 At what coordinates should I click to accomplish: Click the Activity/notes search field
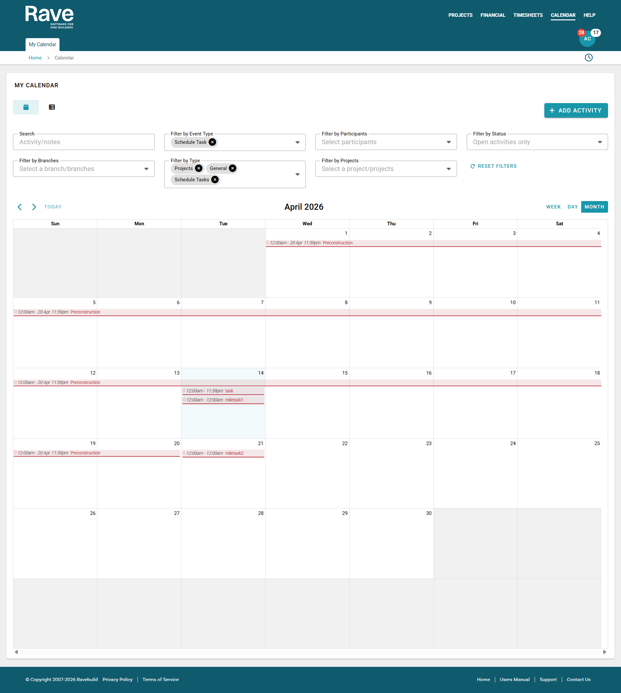tap(83, 142)
